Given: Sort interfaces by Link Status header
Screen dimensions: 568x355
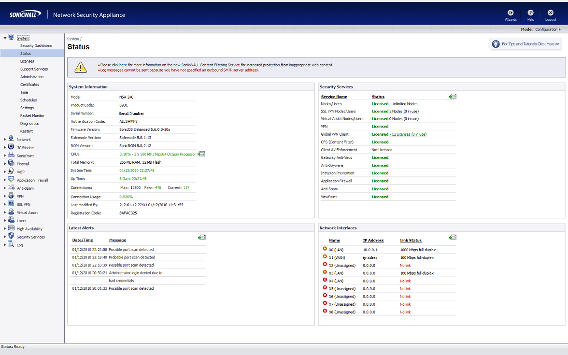Looking at the screenshot, I should point(411,241).
